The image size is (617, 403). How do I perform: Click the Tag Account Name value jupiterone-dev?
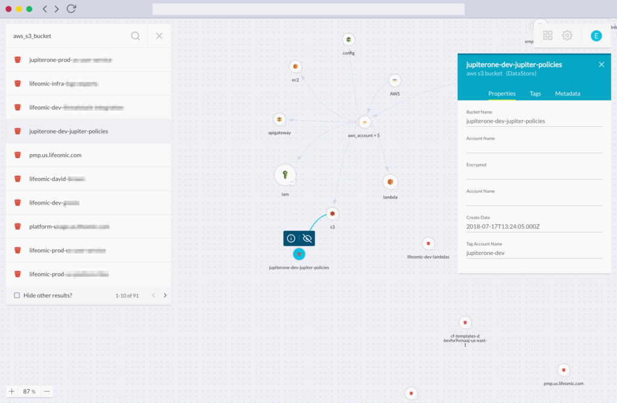point(485,253)
